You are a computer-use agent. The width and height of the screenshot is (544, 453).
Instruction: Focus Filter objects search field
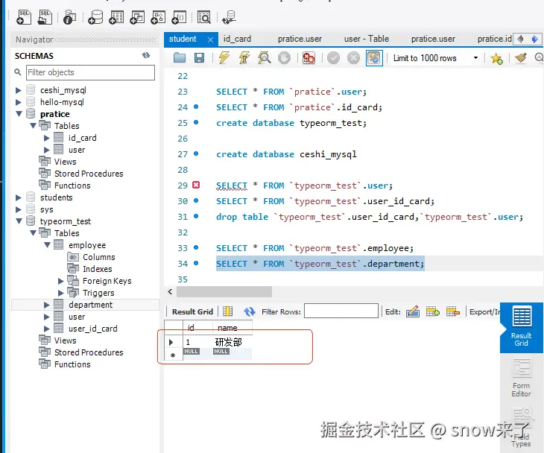(90, 72)
